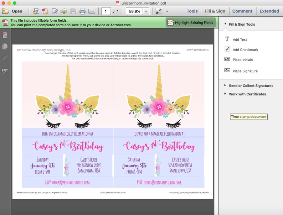Click the Edit PDF pencil-page icon
The image size is (283, 215).
click(55, 11)
